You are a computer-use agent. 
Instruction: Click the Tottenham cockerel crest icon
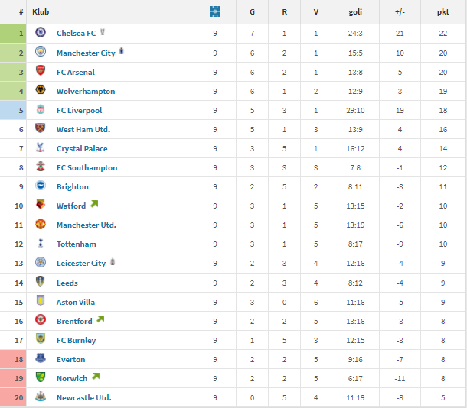(41, 243)
